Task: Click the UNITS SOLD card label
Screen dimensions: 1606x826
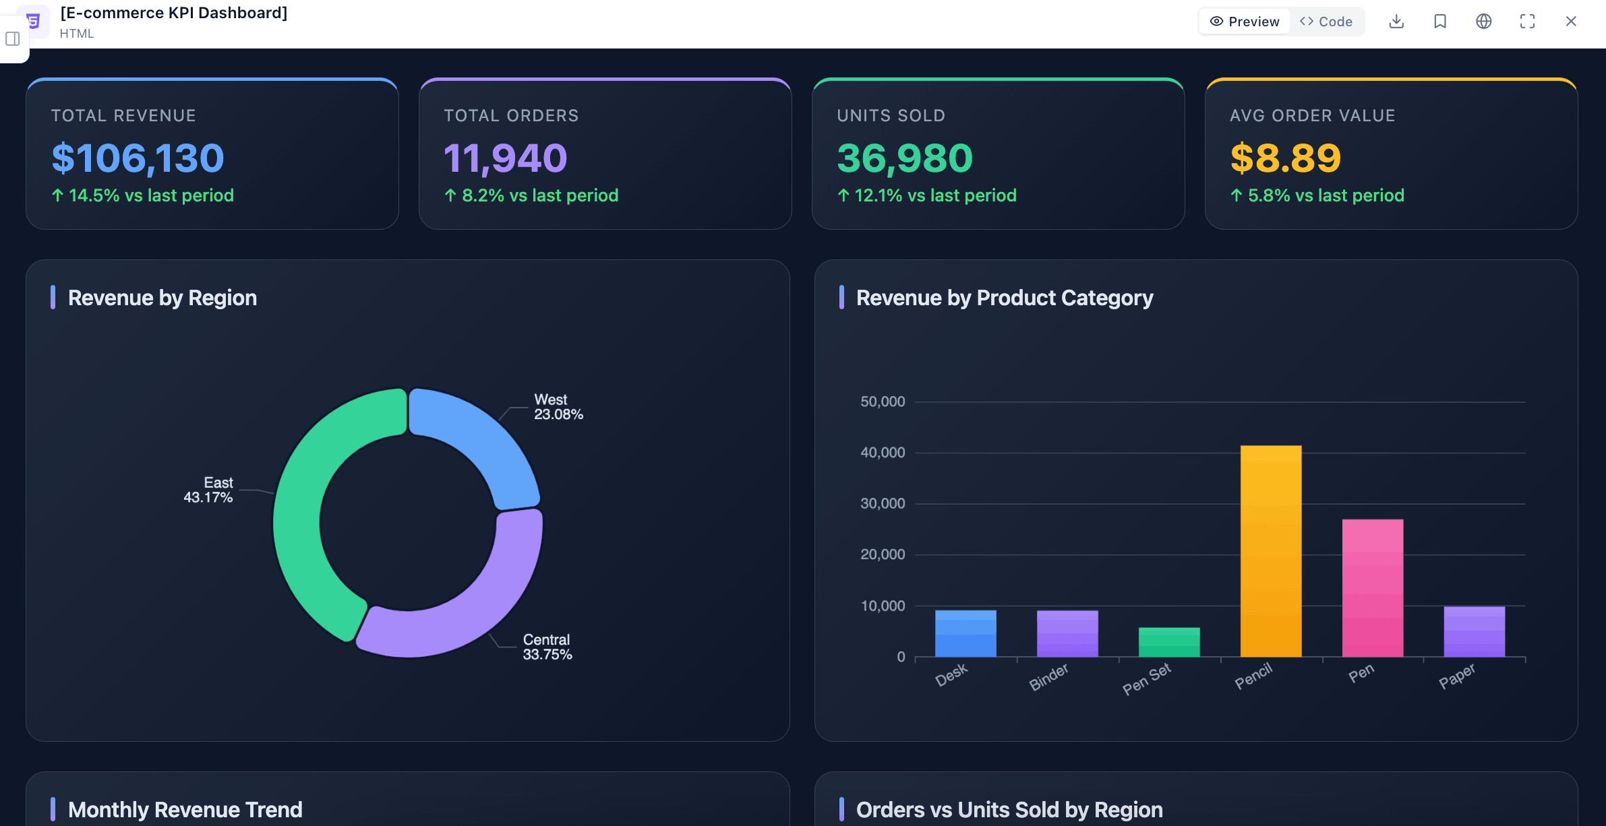Action: [891, 116]
